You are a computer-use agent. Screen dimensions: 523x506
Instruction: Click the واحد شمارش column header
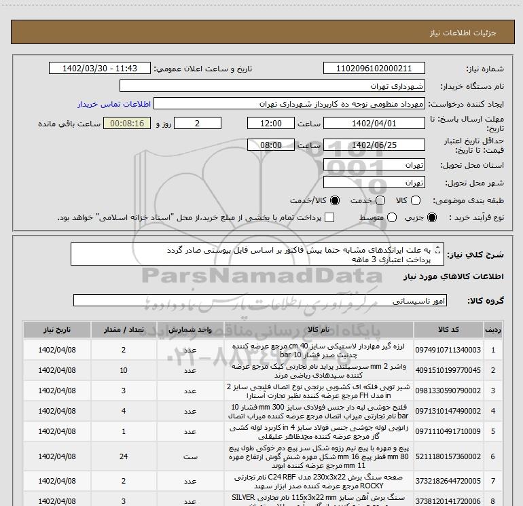190,330
